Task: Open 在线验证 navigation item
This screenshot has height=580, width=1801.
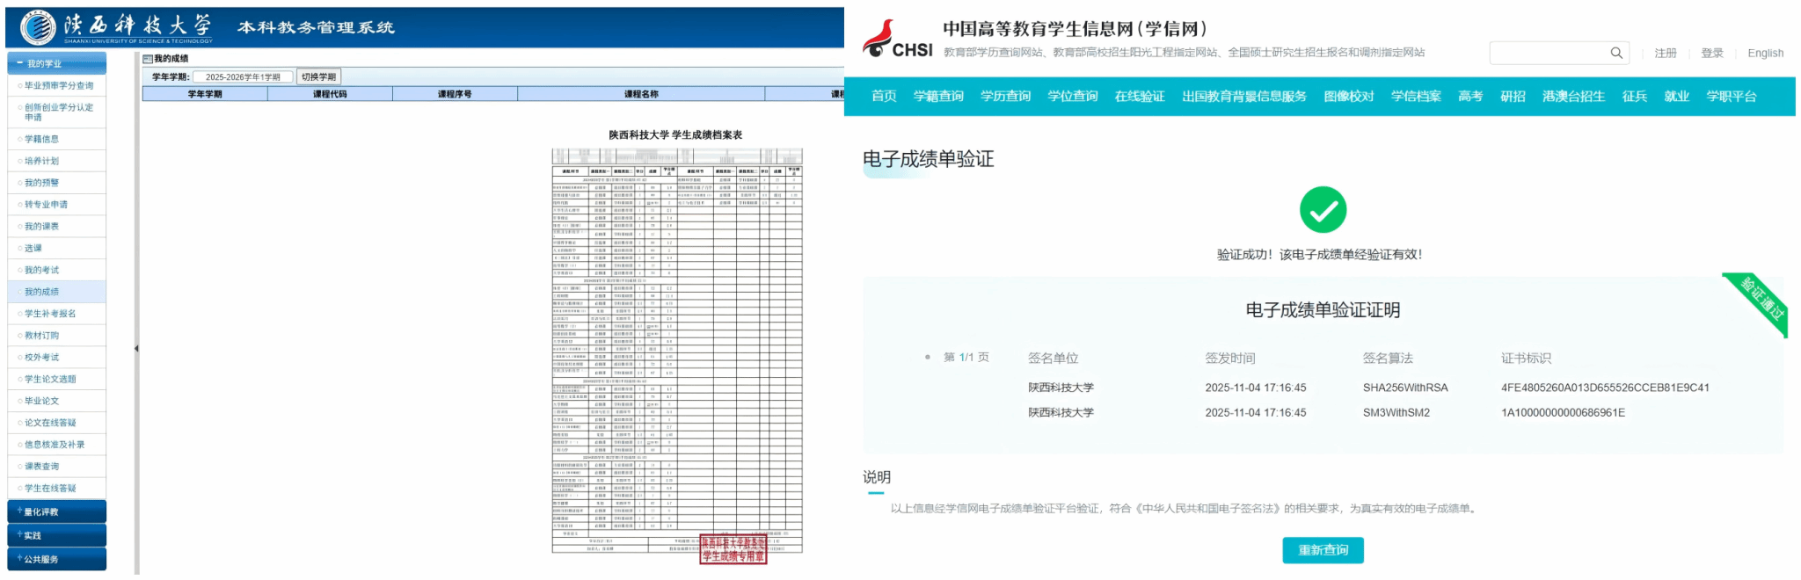Action: pos(1139,97)
